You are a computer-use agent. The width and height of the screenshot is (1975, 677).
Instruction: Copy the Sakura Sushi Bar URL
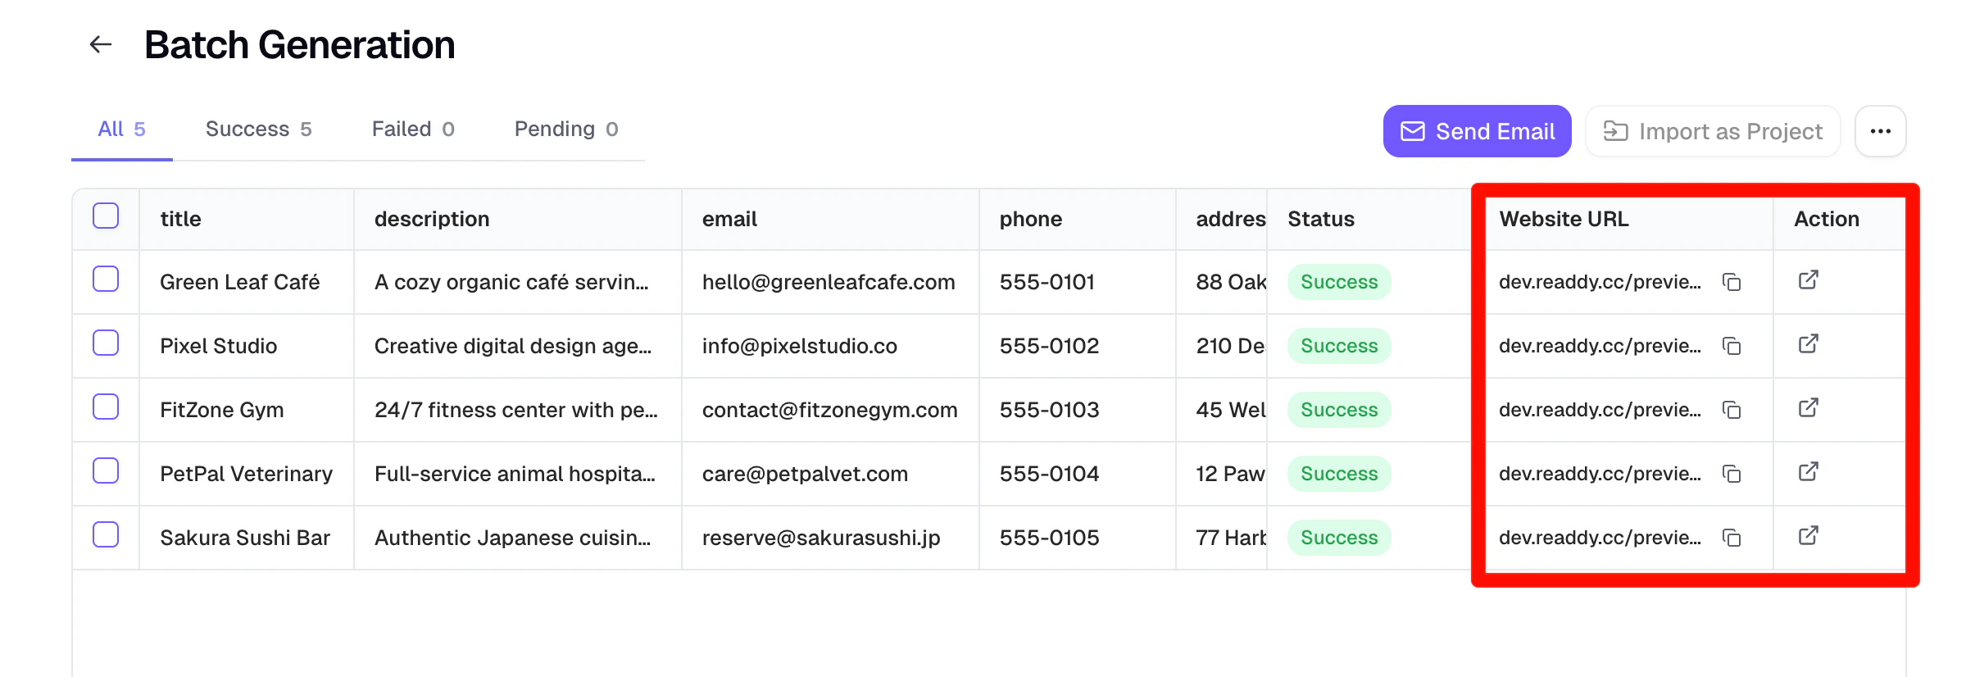coord(1732,537)
